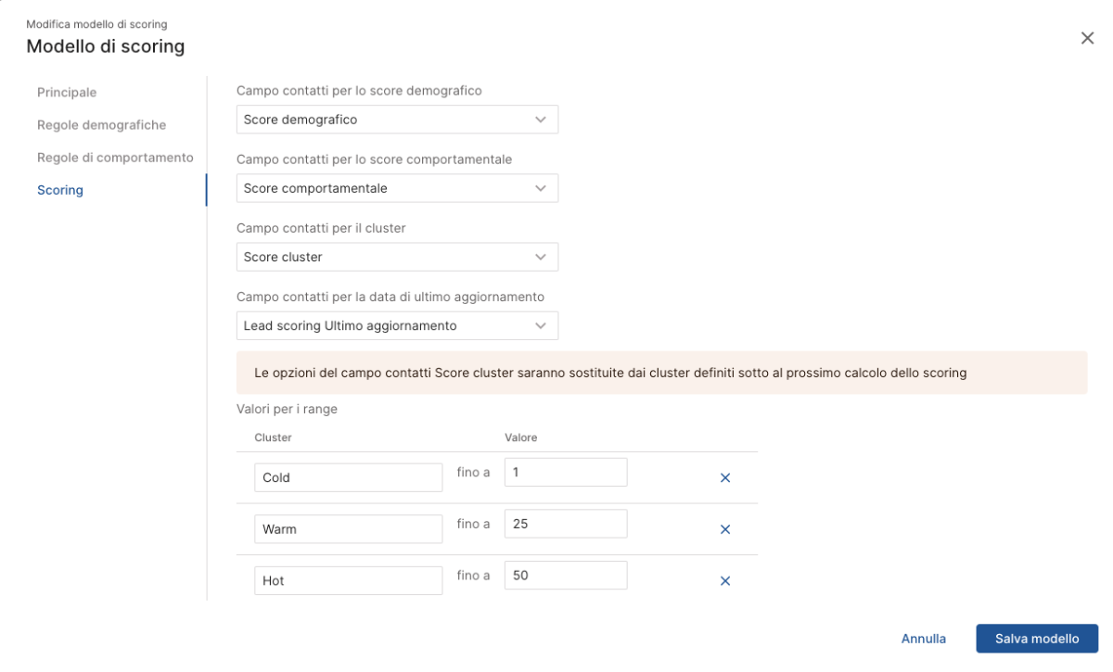The height and width of the screenshot is (672, 1113).
Task: Close the Modello di scoring dialog
Action: (1087, 38)
